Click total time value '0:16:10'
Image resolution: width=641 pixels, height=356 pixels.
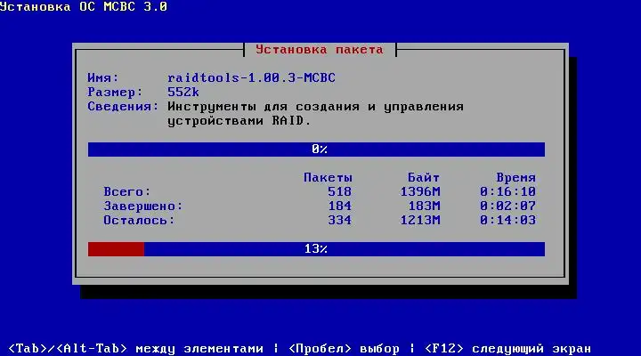coord(507,191)
